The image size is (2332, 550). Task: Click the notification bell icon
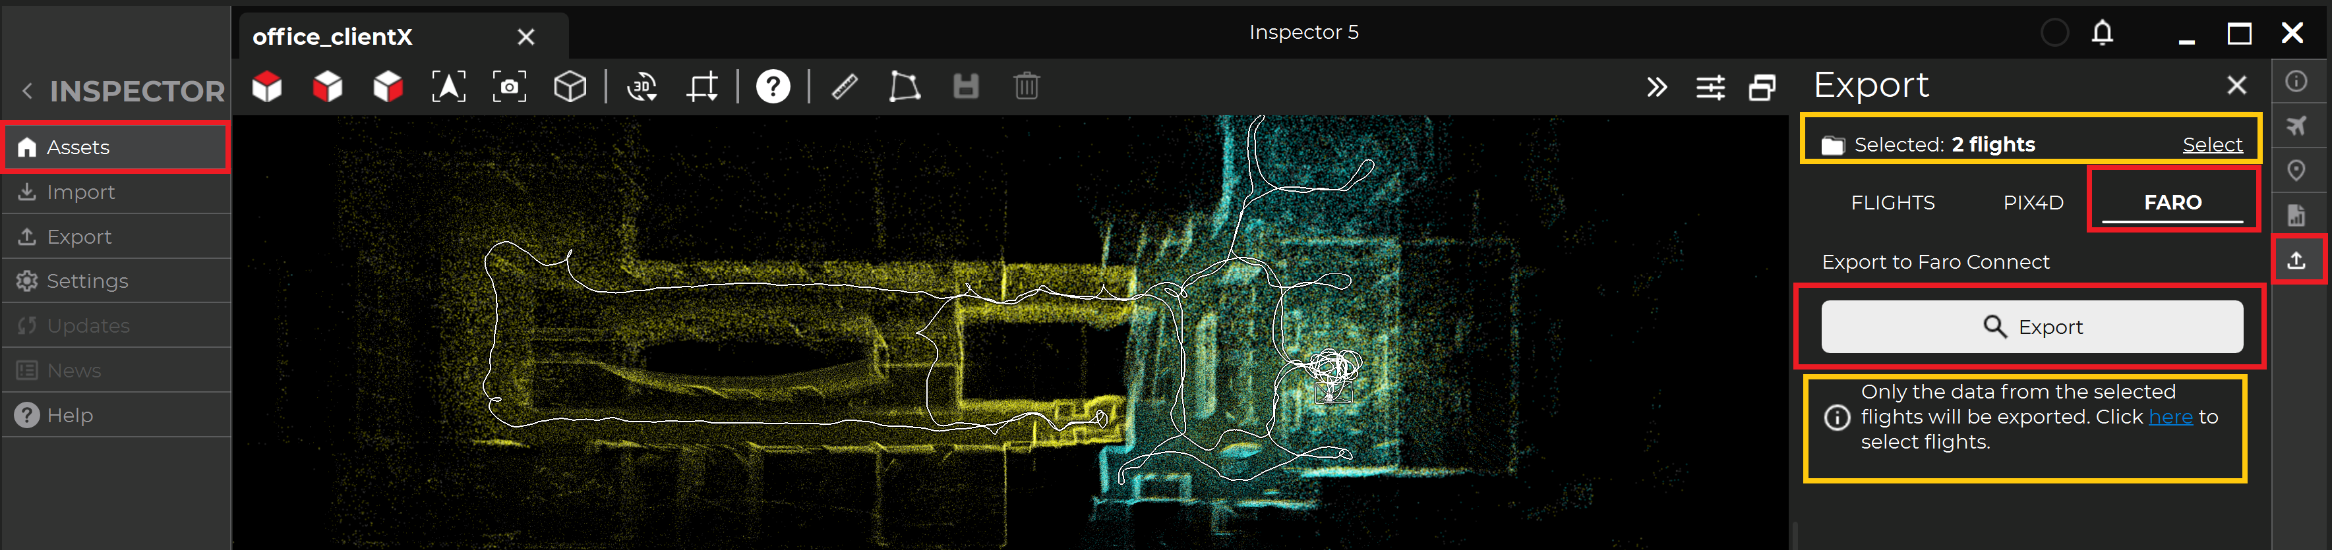[x=2102, y=34]
